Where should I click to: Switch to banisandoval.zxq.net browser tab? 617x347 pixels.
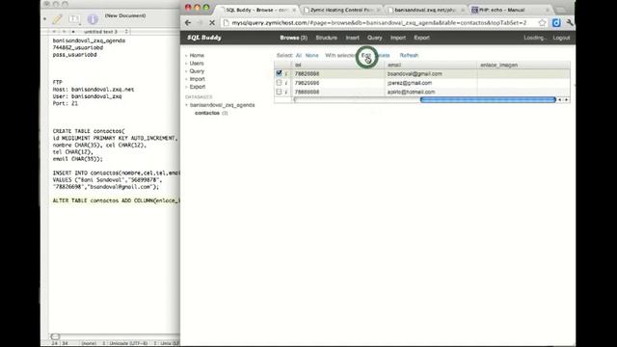(425, 10)
